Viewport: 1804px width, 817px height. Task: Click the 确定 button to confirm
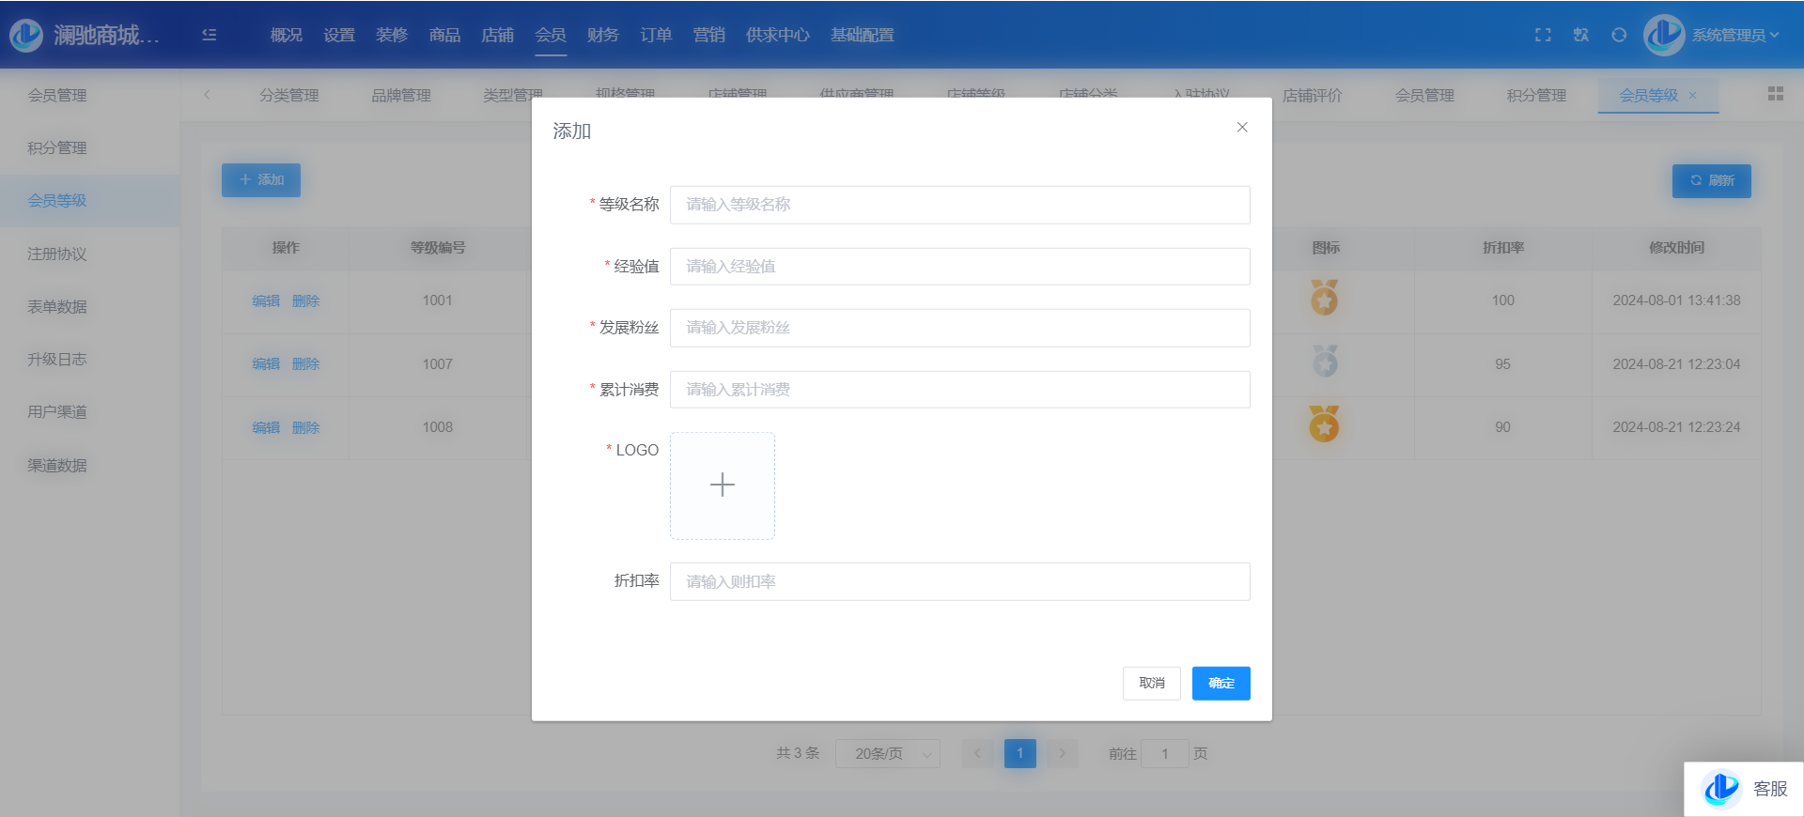pyautogui.click(x=1221, y=684)
